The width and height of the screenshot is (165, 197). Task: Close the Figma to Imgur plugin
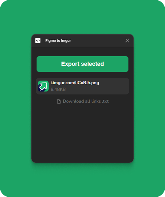127,40
